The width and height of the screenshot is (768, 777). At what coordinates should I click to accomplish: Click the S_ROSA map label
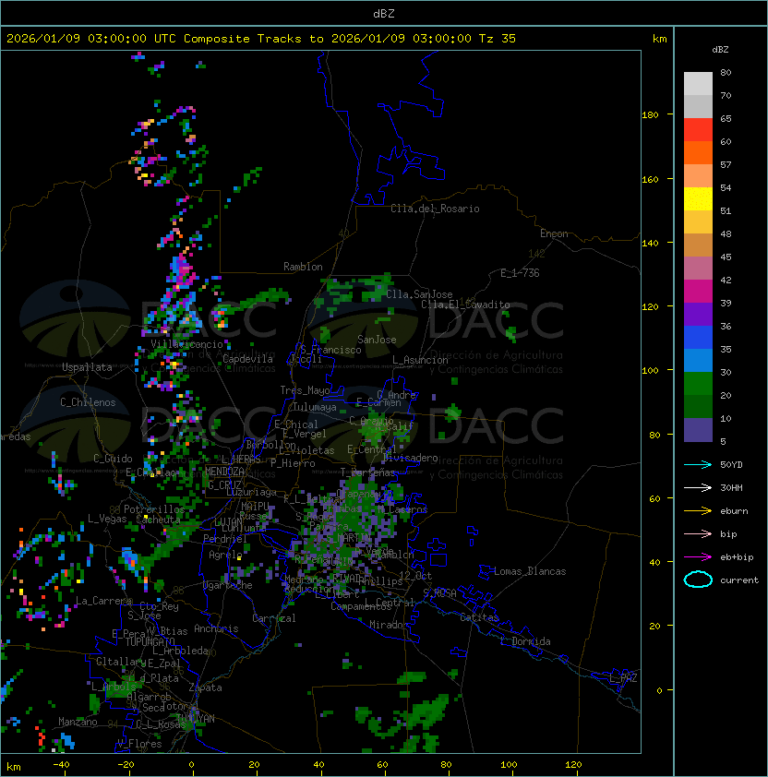coord(439,593)
